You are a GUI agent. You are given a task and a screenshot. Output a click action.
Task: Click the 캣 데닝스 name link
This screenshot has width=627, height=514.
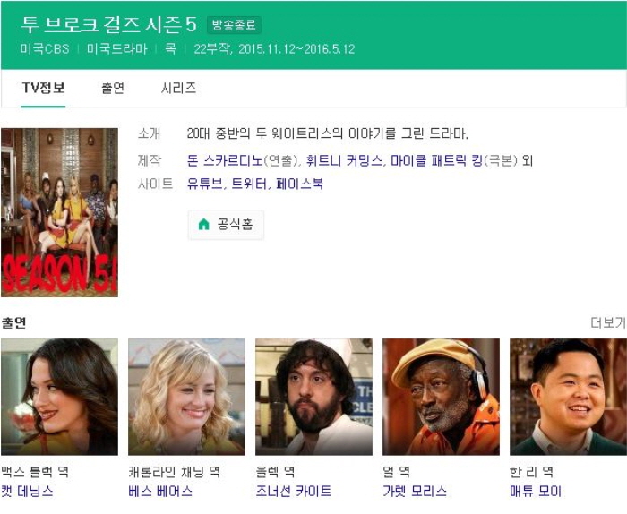pyautogui.click(x=27, y=491)
